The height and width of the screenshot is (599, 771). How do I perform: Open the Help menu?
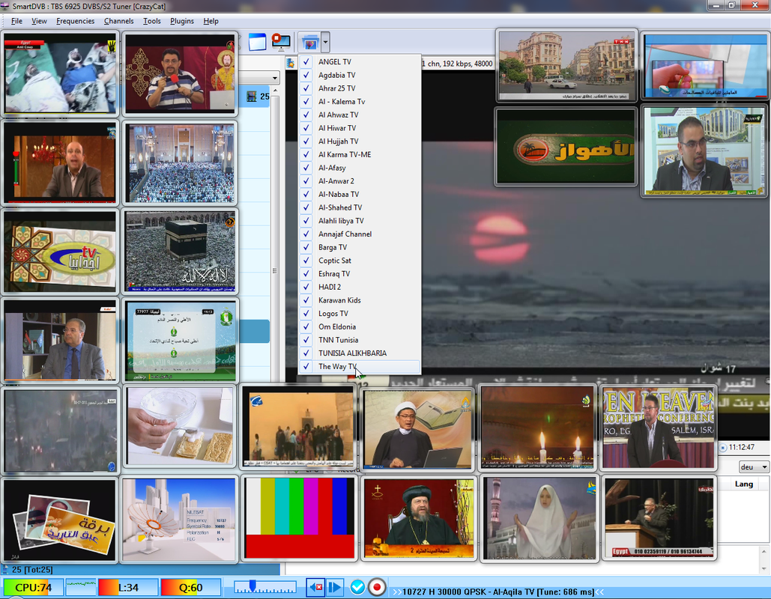pyautogui.click(x=211, y=21)
